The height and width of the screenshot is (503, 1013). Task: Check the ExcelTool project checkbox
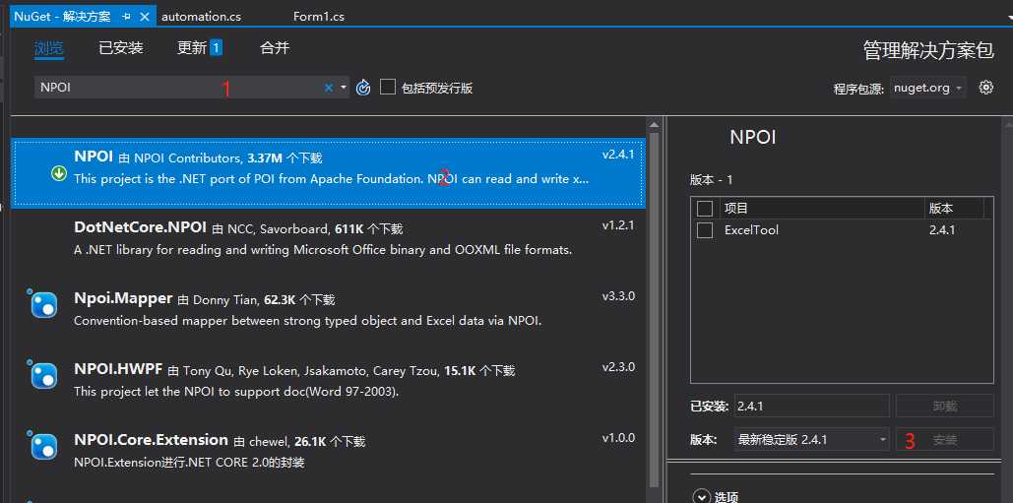coord(705,230)
